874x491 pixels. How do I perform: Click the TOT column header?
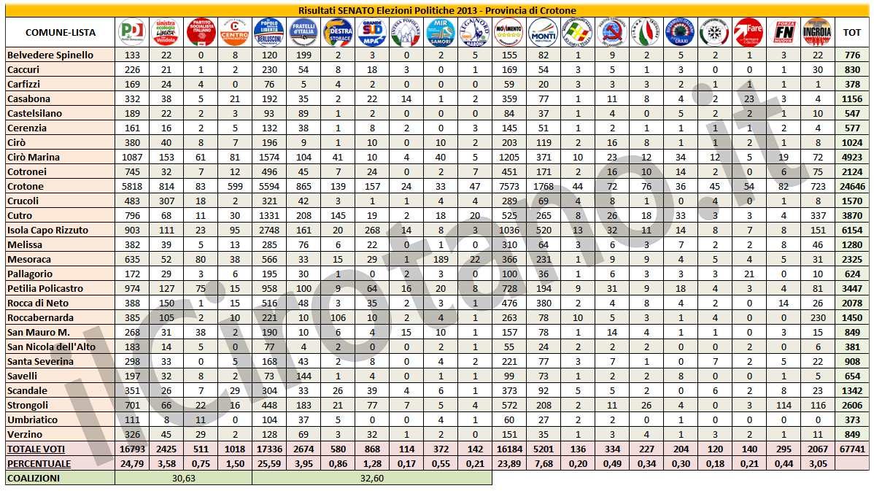click(x=851, y=33)
